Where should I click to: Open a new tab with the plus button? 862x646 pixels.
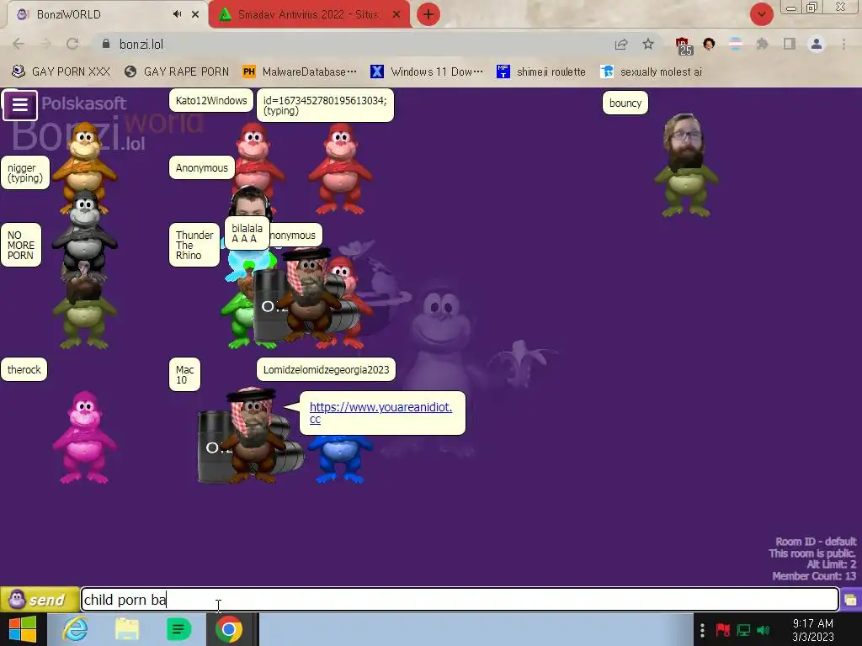(x=428, y=14)
